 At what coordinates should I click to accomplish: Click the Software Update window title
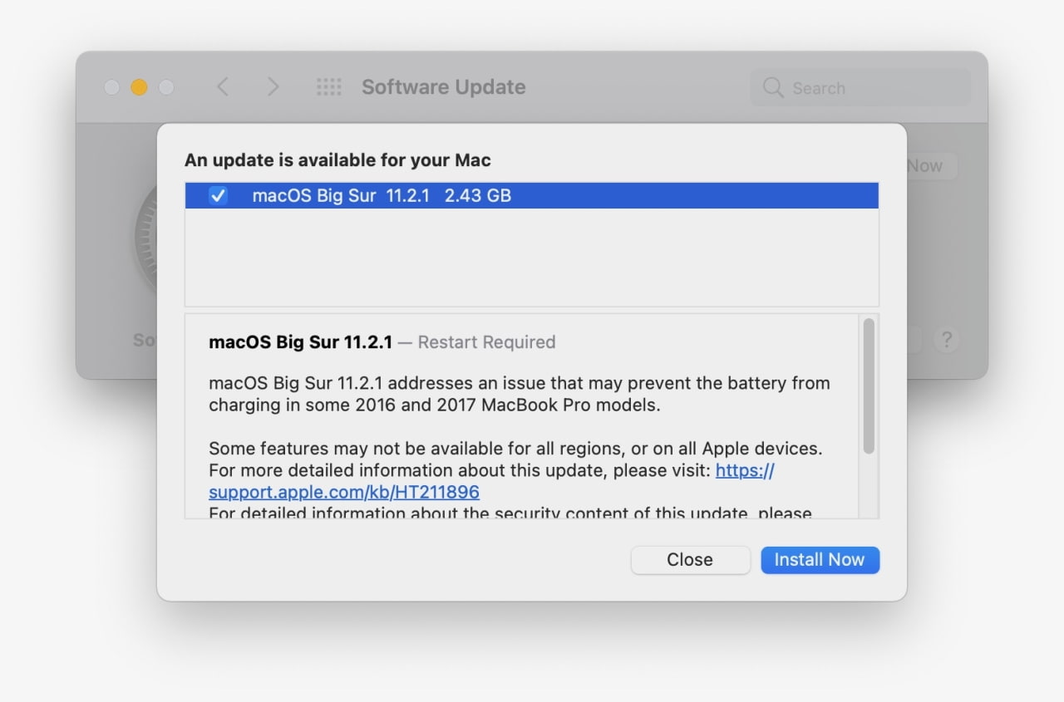pos(443,87)
